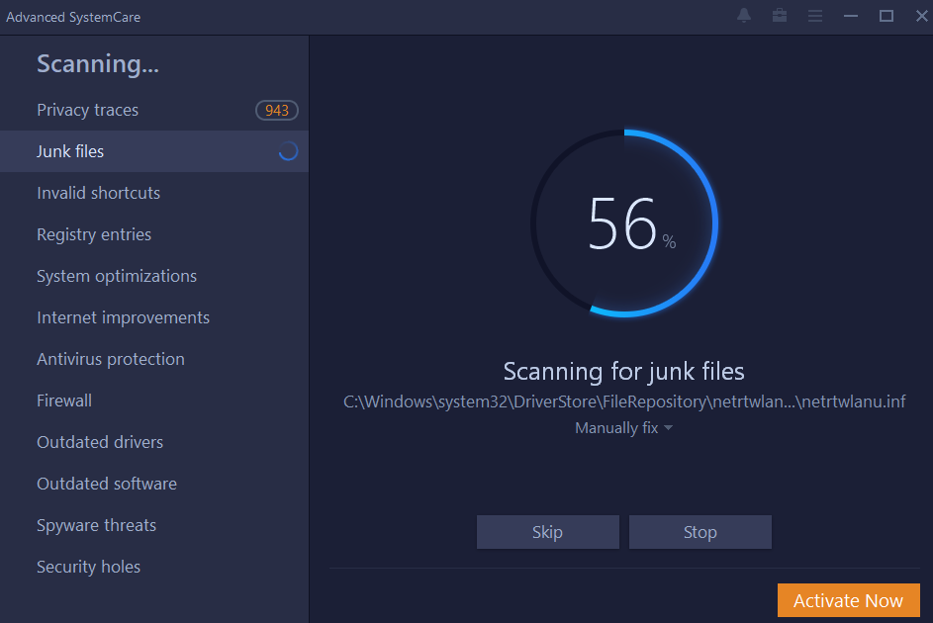Click the Scanning... header text
933x623 pixels.
(x=98, y=64)
